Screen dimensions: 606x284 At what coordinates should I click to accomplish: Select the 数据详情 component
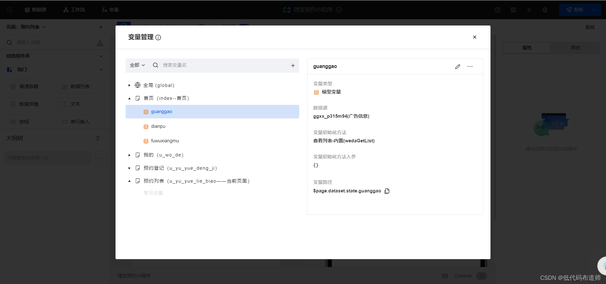[30, 104]
